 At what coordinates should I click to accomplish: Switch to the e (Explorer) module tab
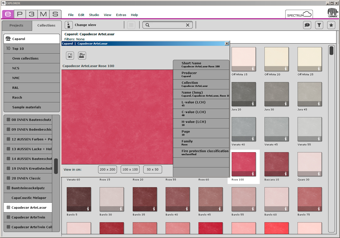[x=8, y=14]
